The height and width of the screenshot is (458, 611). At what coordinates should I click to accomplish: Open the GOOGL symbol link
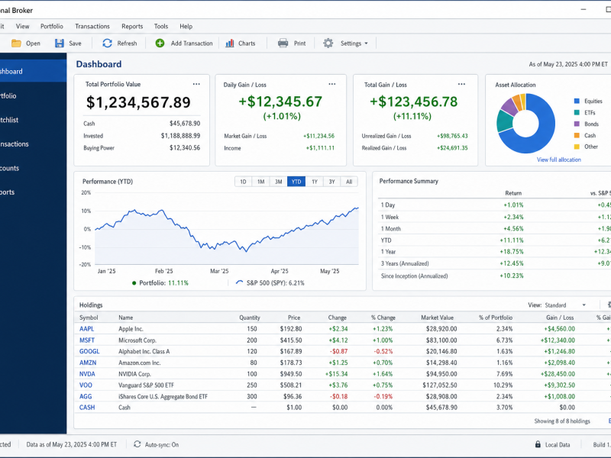(x=89, y=351)
